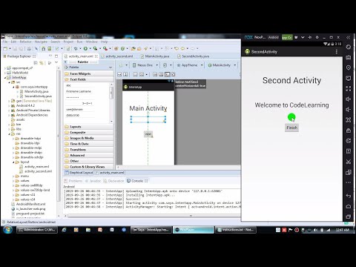Image resolution: width=356 pixels, height=267 pixels.
Task: Click Nox settings gear icon
Action: click(x=317, y=37)
